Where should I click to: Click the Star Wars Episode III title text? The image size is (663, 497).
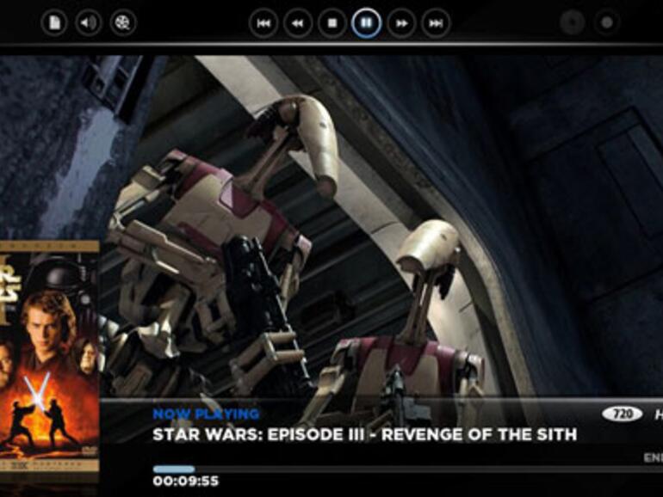364,434
